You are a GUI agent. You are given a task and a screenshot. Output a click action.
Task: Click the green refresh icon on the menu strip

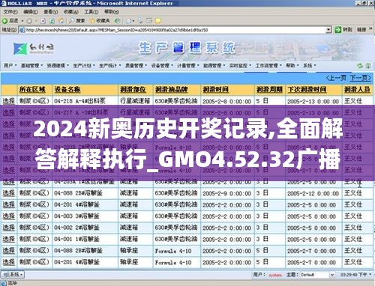[360, 66]
